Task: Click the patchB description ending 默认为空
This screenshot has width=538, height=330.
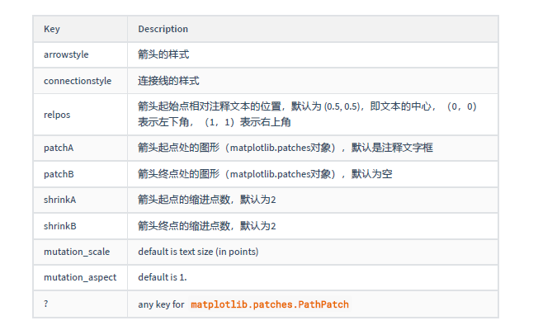Action: point(265,174)
